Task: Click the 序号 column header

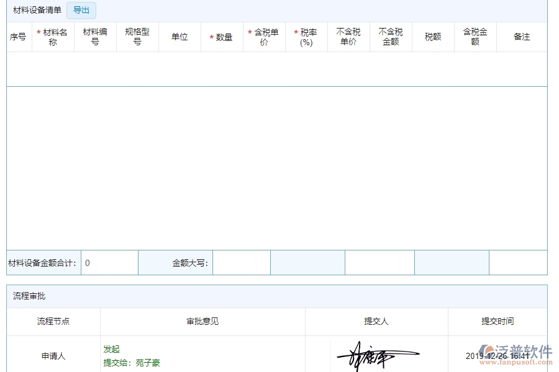Action: pos(19,37)
